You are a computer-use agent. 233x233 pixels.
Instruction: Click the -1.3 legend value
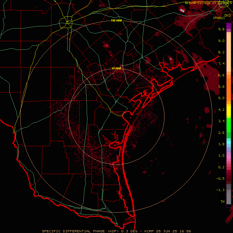[220, 190]
